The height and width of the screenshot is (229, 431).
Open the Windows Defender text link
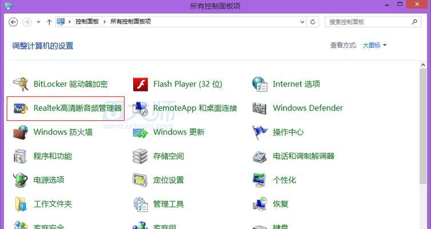click(308, 108)
